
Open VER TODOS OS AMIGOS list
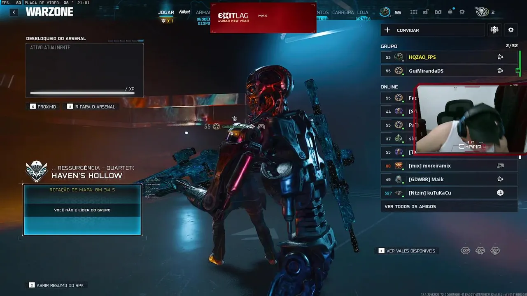pos(449,206)
